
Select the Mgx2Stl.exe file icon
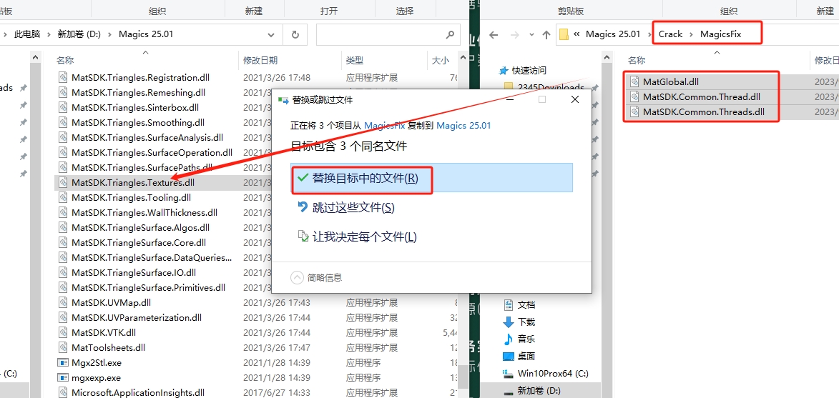click(64, 362)
